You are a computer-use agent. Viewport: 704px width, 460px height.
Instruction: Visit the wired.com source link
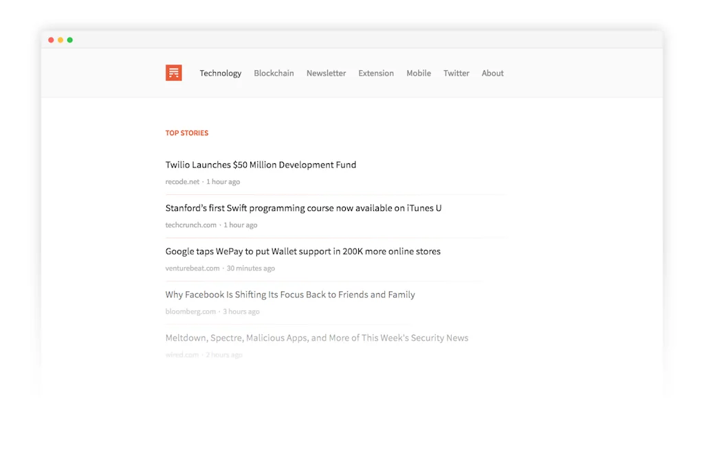point(181,354)
